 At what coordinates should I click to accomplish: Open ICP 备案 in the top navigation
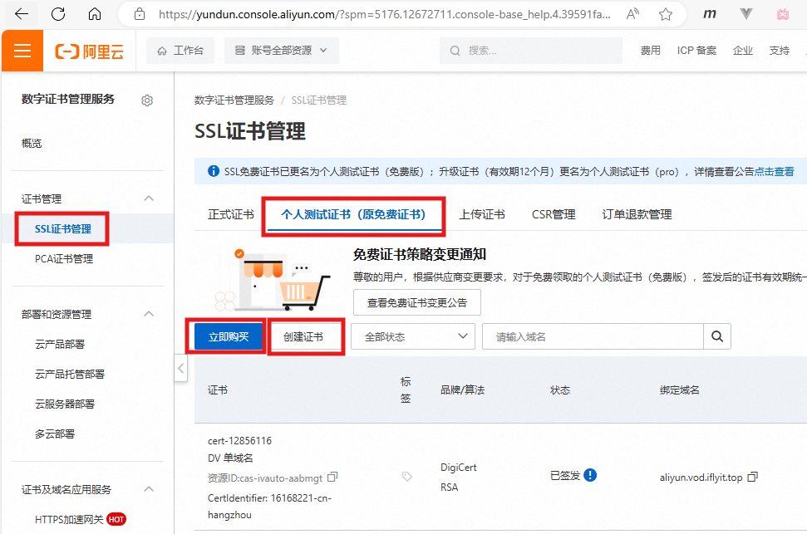pyautogui.click(x=696, y=51)
